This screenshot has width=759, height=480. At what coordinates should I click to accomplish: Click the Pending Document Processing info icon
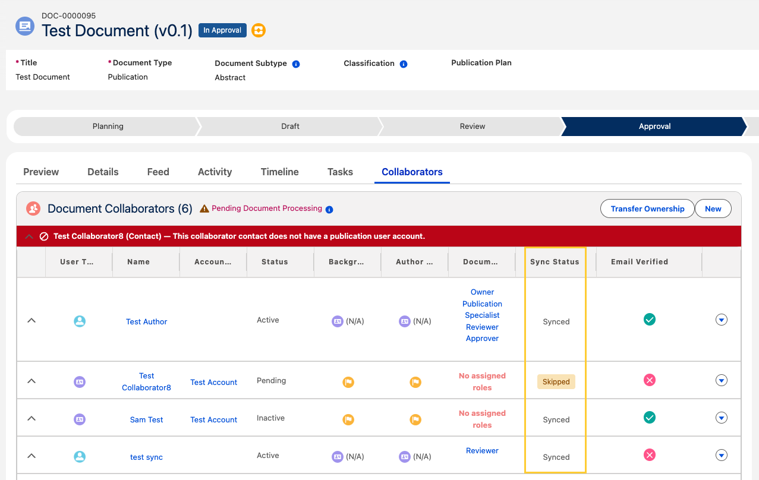(x=329, y=209)
